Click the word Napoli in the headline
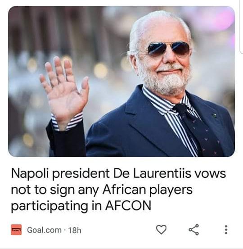The width and height of the screenshot is (243, 249). click(x=29, y=173)
